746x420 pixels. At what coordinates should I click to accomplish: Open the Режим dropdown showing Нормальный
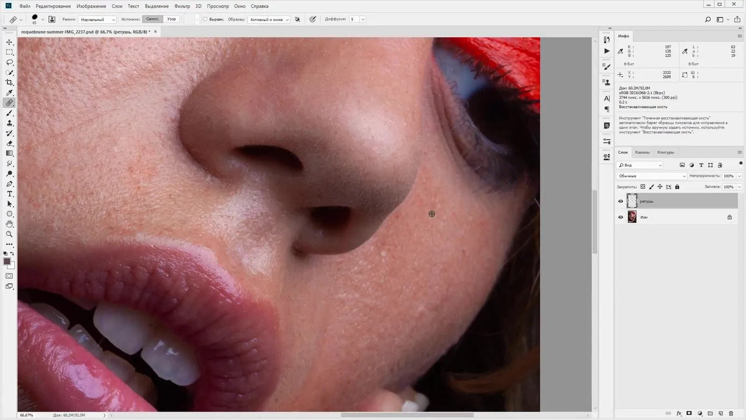point(97,20)
